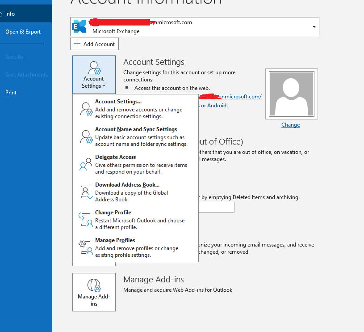Click the Download Address Book icon
Viewport: 364px width, 332px height.
click(86, 192)
